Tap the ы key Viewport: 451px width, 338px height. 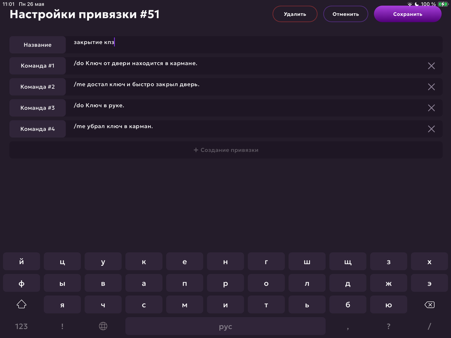pyautogui.click(x=62, y=283)
